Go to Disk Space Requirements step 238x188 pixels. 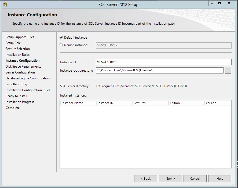pos(23,67)
